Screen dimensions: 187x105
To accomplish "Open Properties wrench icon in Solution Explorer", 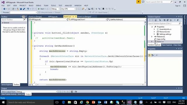I will (178, 20).
